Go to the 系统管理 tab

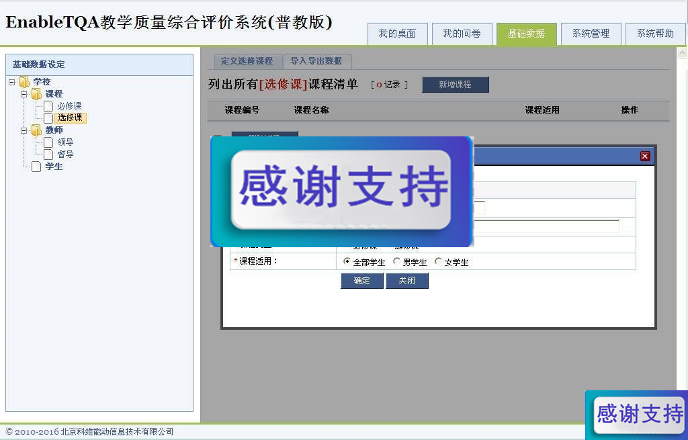591,34
